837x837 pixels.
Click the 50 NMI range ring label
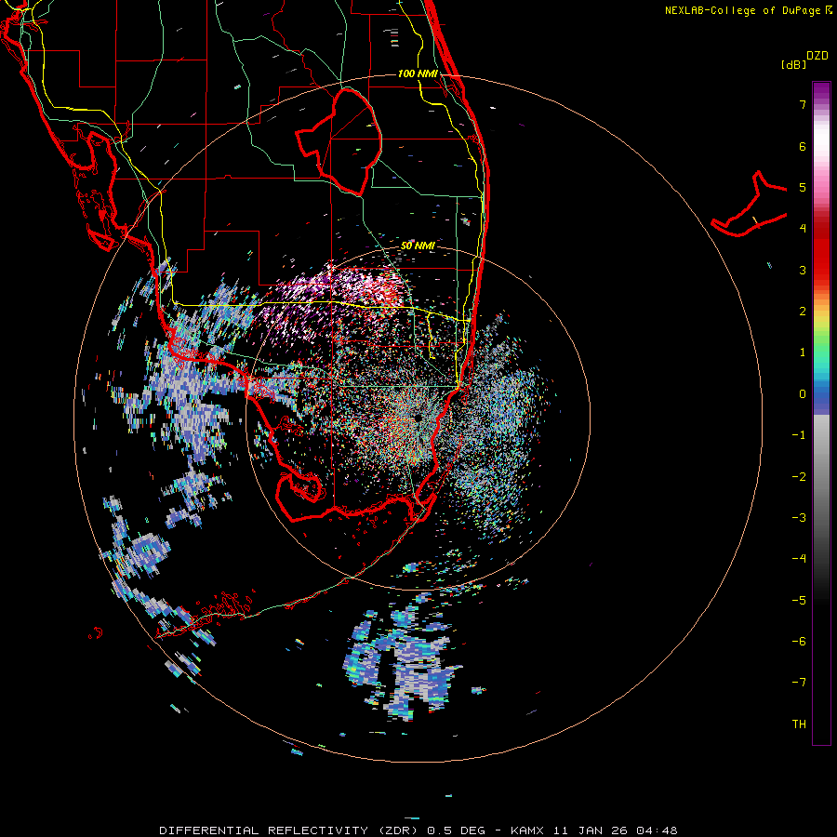tap(418, 246)
